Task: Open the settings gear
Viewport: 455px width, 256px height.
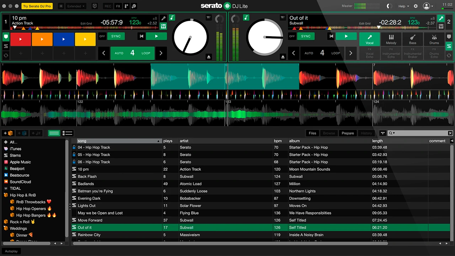Action: click(416, 6)
